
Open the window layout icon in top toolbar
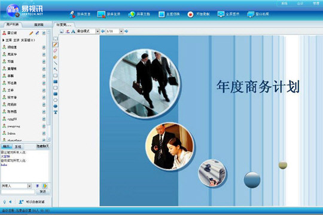point(251,14)
